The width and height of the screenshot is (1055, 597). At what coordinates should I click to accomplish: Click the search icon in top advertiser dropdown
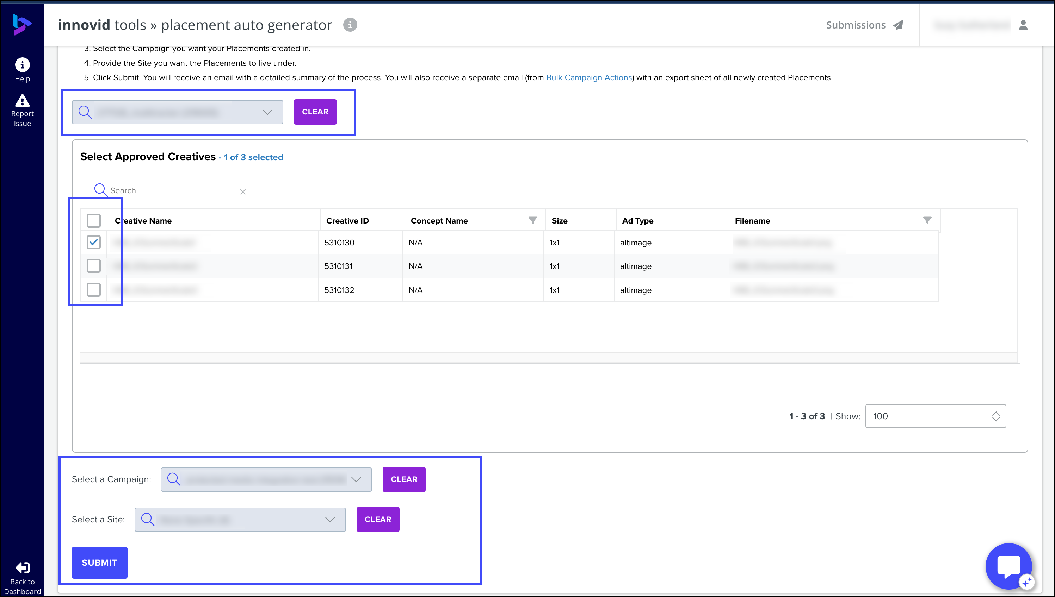(x=85, y=112)
